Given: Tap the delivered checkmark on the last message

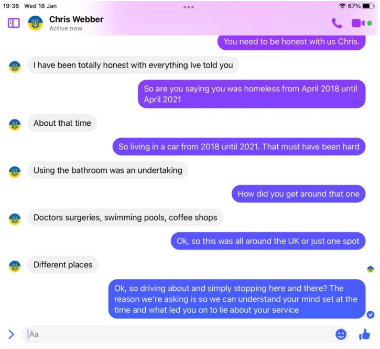Looking at the screenshot, I should [x=371, y=314].
